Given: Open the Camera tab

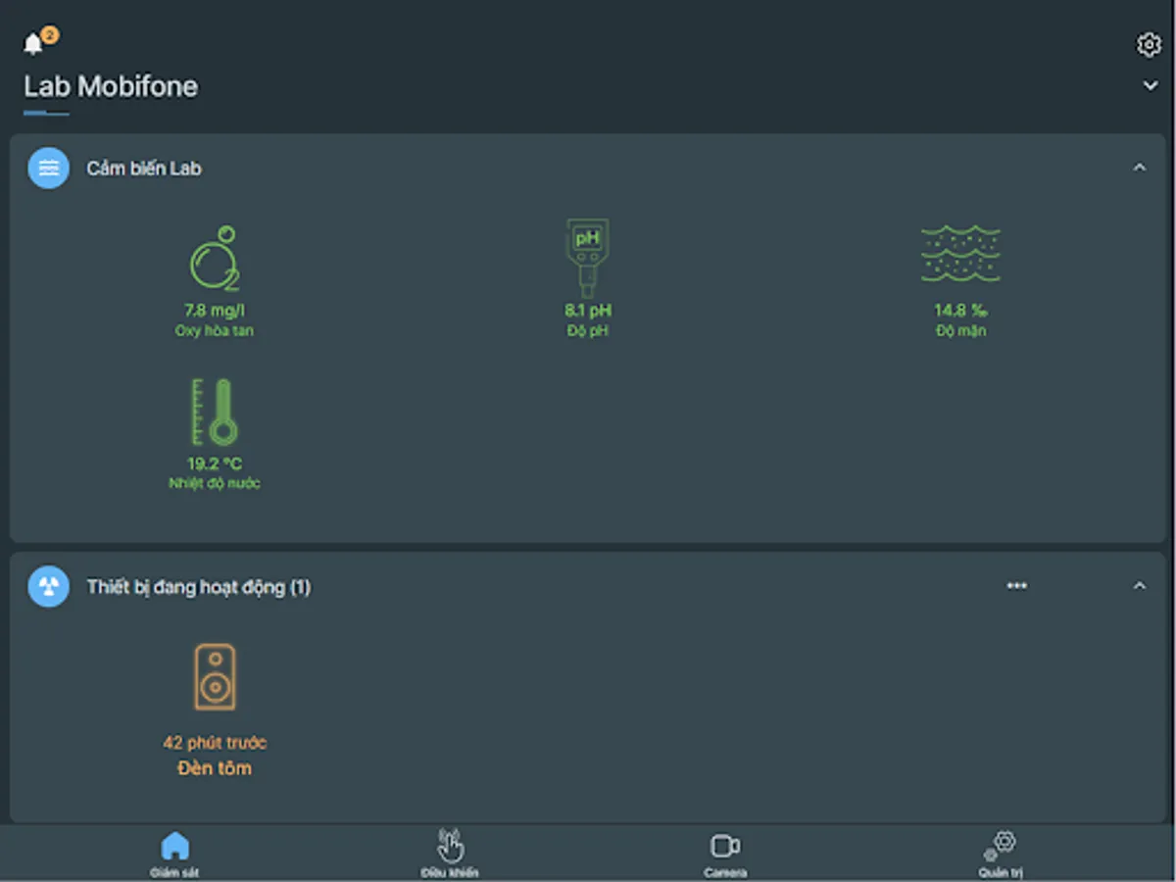Looking at the screenshot, I should pos(725,854).
